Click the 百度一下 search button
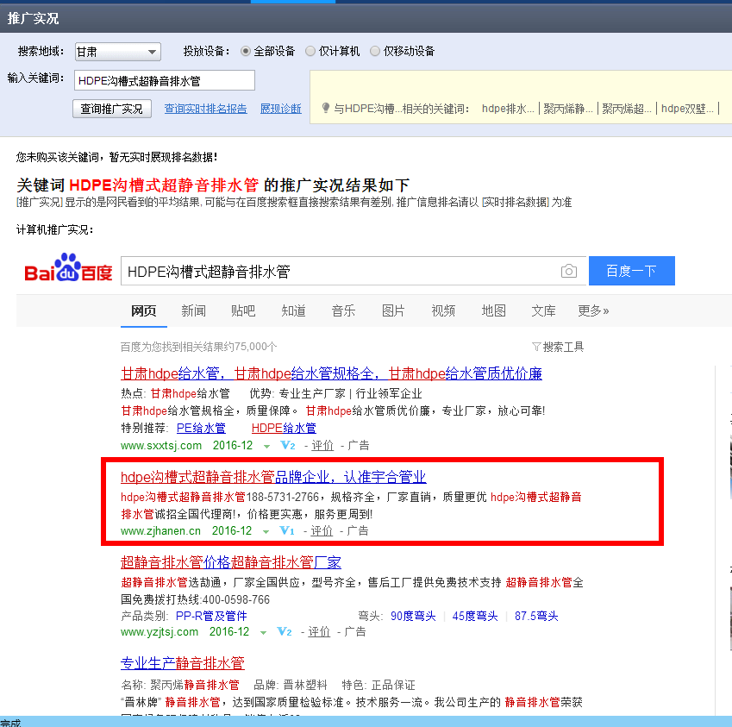 (631, 271)
